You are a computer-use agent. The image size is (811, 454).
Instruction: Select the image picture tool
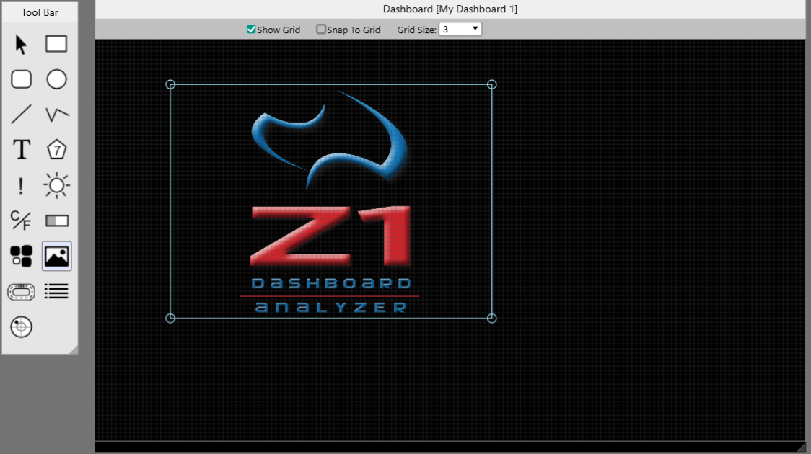[56, 256]
